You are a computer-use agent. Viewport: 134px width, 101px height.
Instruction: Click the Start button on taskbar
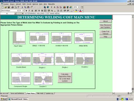[x=4, y=99]
